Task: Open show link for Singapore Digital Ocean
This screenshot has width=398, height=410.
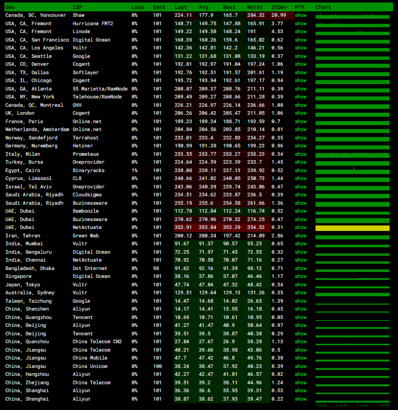Action: pos(301,276)
